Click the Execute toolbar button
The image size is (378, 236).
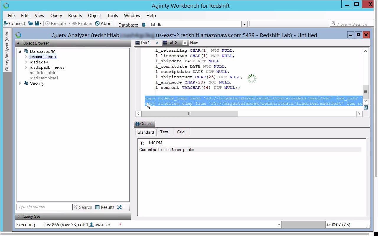coord(56,24)
